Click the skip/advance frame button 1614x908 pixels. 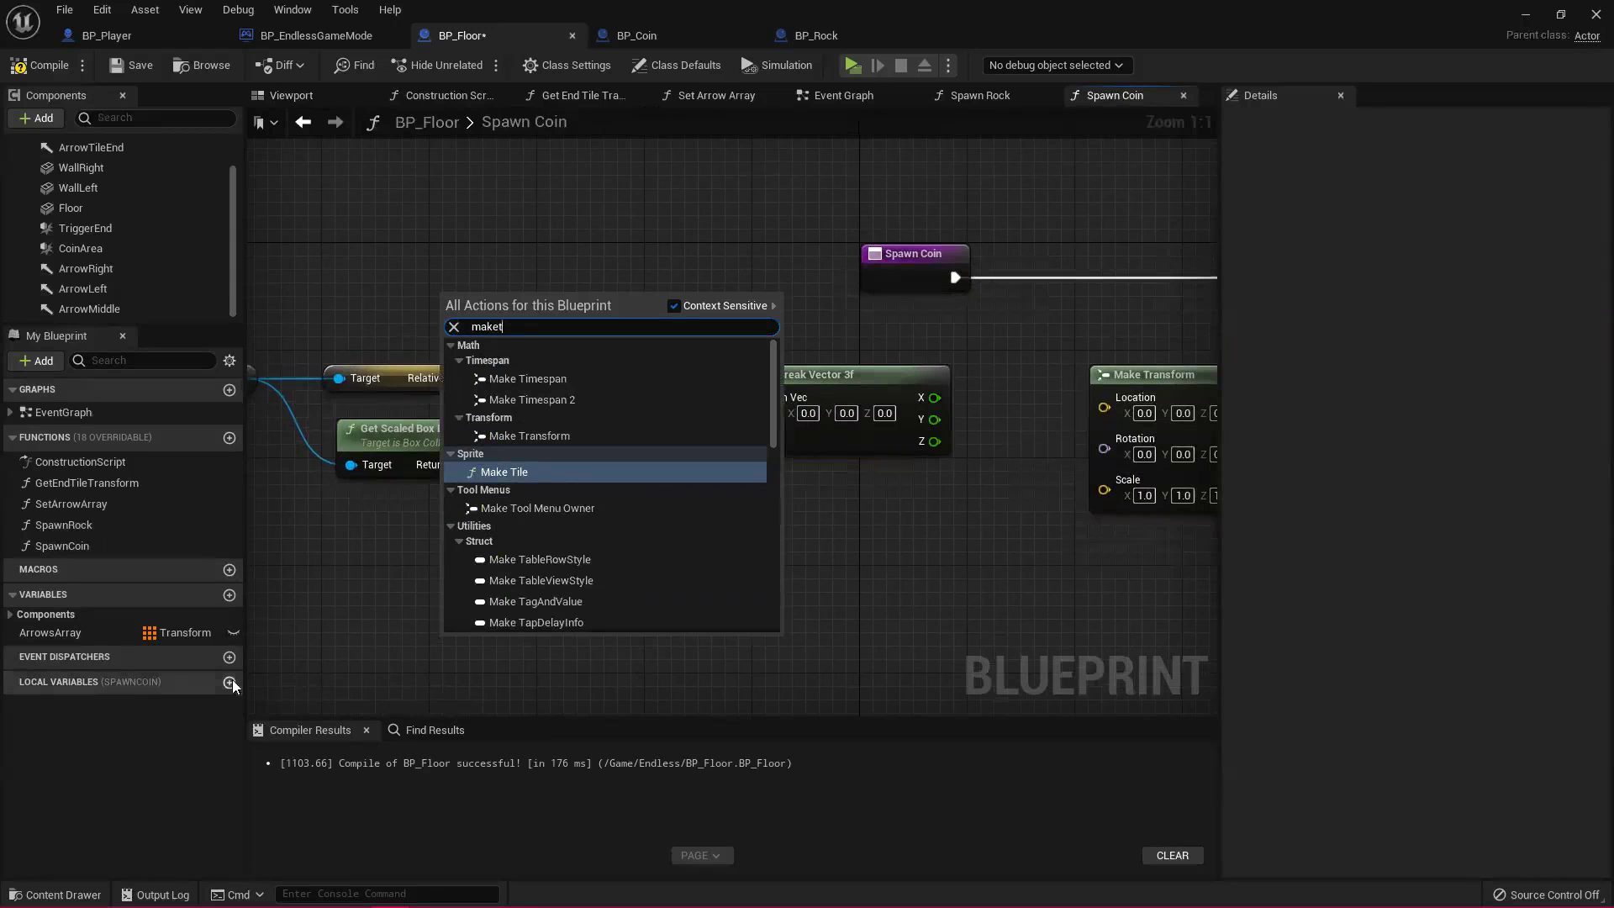click(877, 66)
